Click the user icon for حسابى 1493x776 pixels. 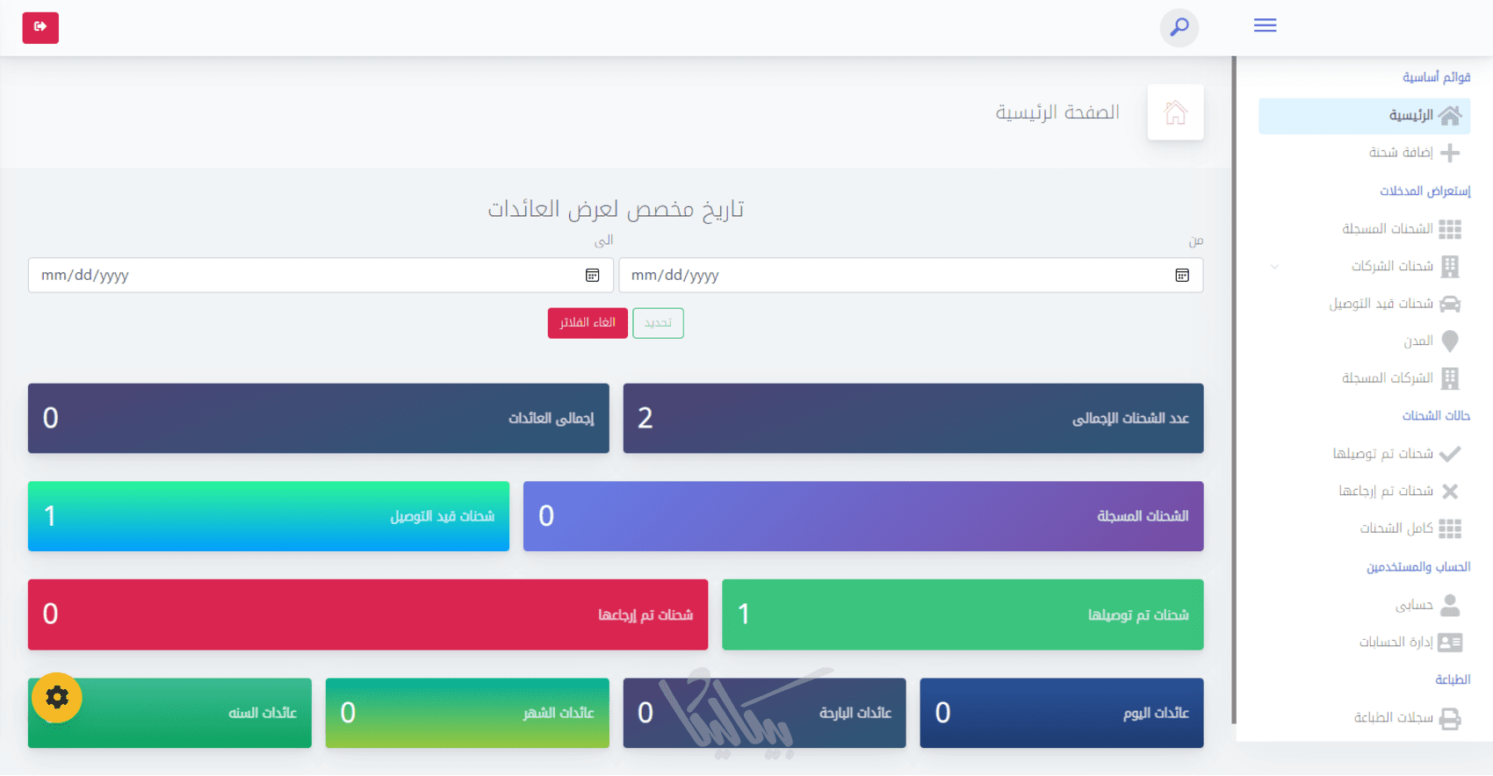pos(1450,605)
